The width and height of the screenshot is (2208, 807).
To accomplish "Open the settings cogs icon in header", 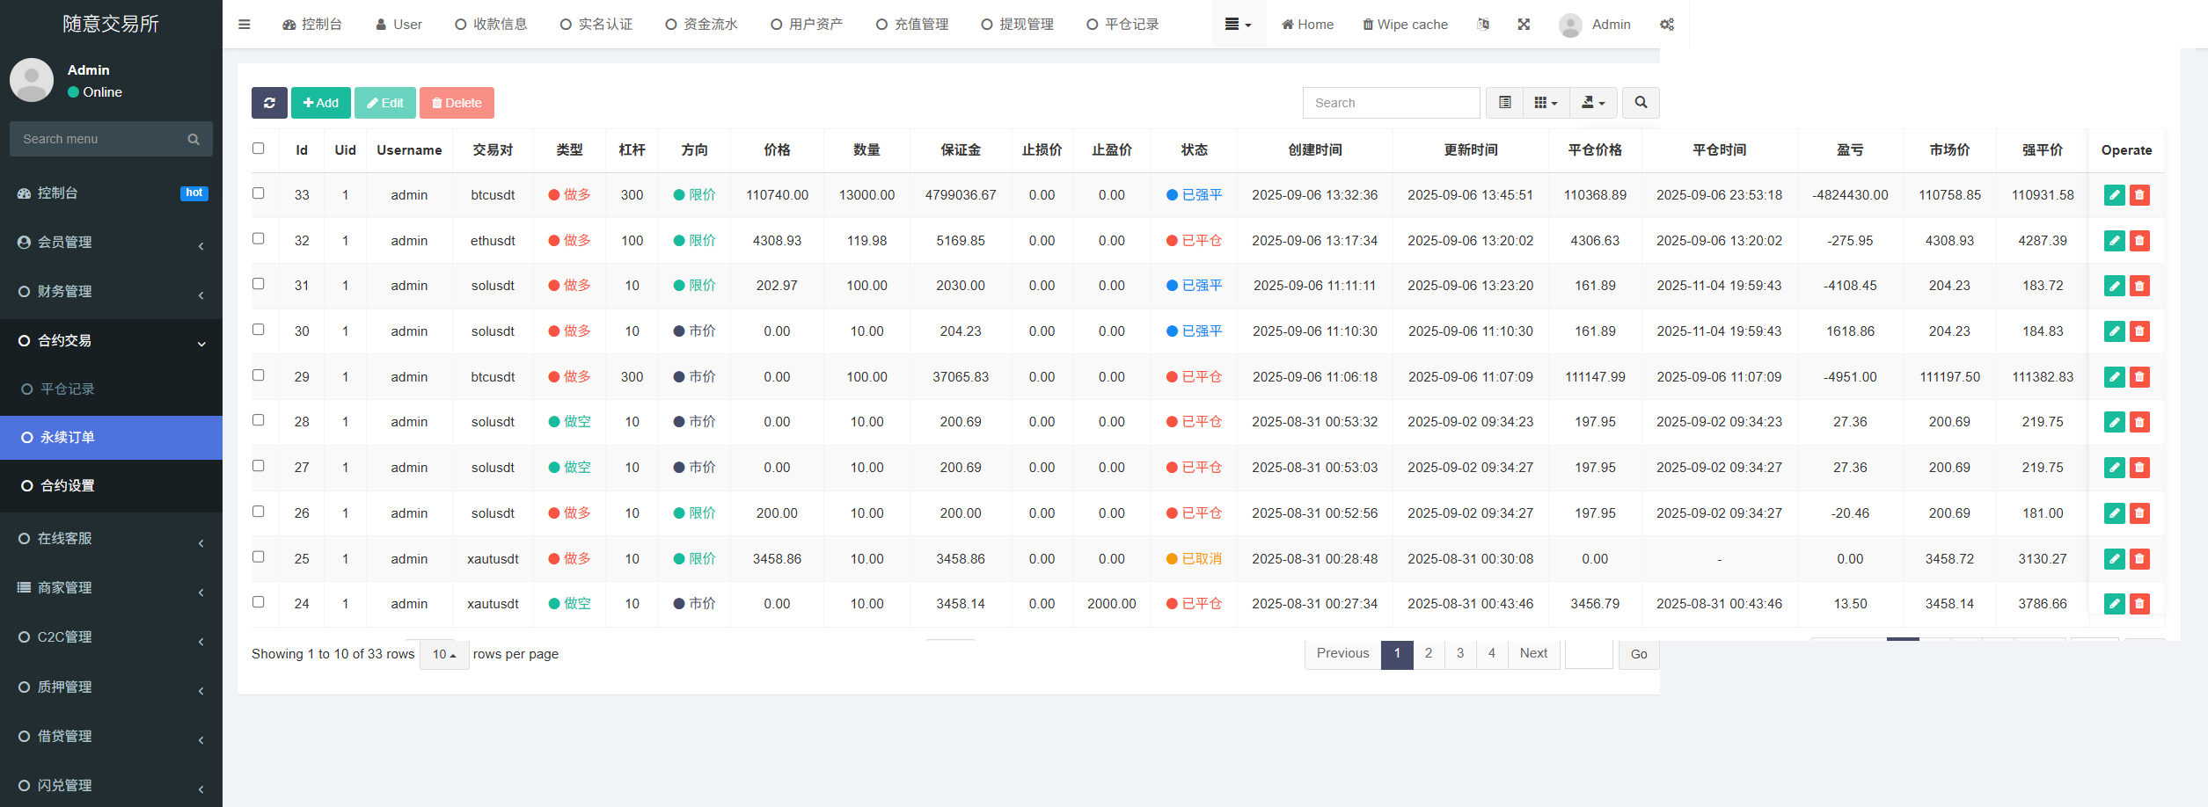I will (1667, 25).
